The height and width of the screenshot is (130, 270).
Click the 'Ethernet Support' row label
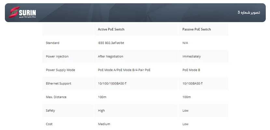click(59, 84)
